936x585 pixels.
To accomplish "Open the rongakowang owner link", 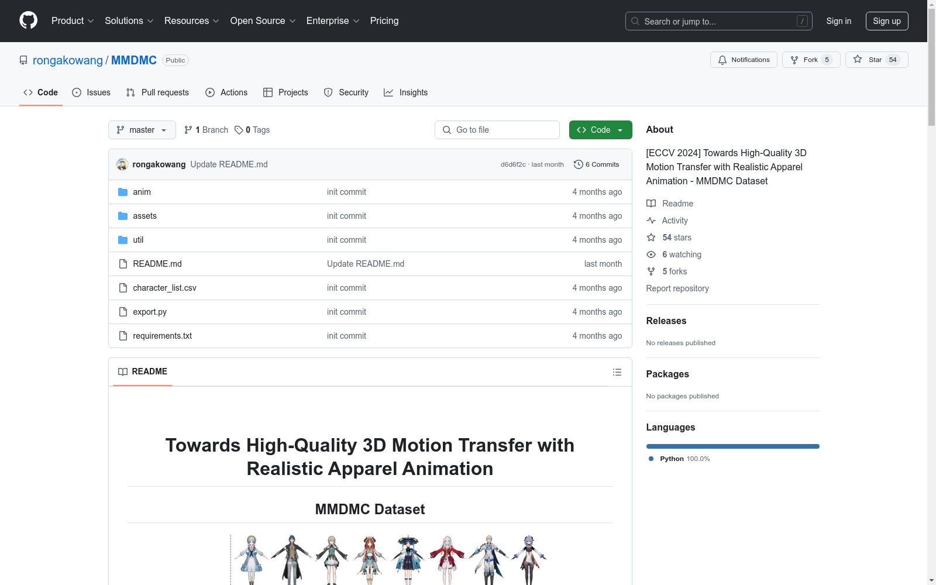I will coord(68,60).
